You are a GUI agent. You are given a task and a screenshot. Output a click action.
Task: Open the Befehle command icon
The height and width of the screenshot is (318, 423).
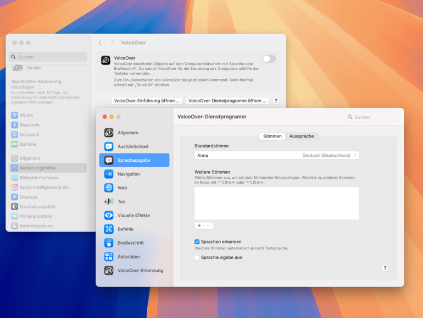click(109, 229)
